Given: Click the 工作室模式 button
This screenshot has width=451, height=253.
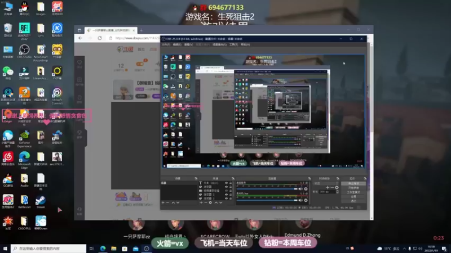Looking at the screenshot, I should pyautogui.click(x=353, y=192).
